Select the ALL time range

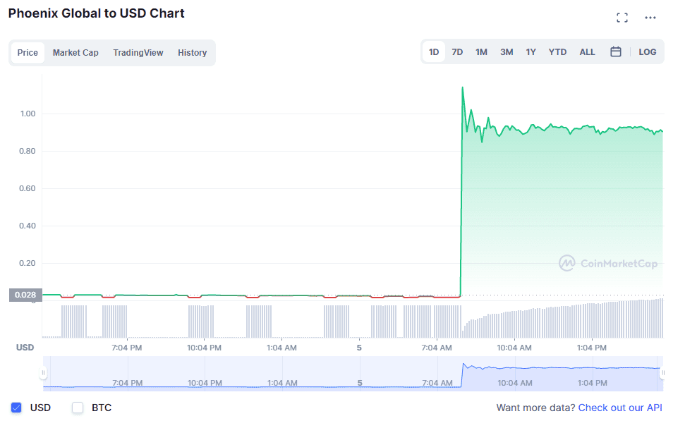pyautogui.click(x=587, y=51)
